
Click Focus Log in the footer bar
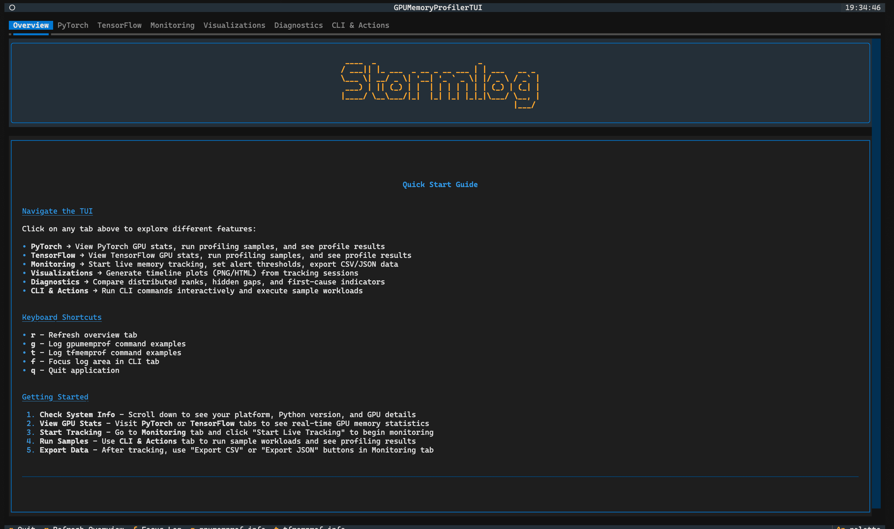point(161,527)
